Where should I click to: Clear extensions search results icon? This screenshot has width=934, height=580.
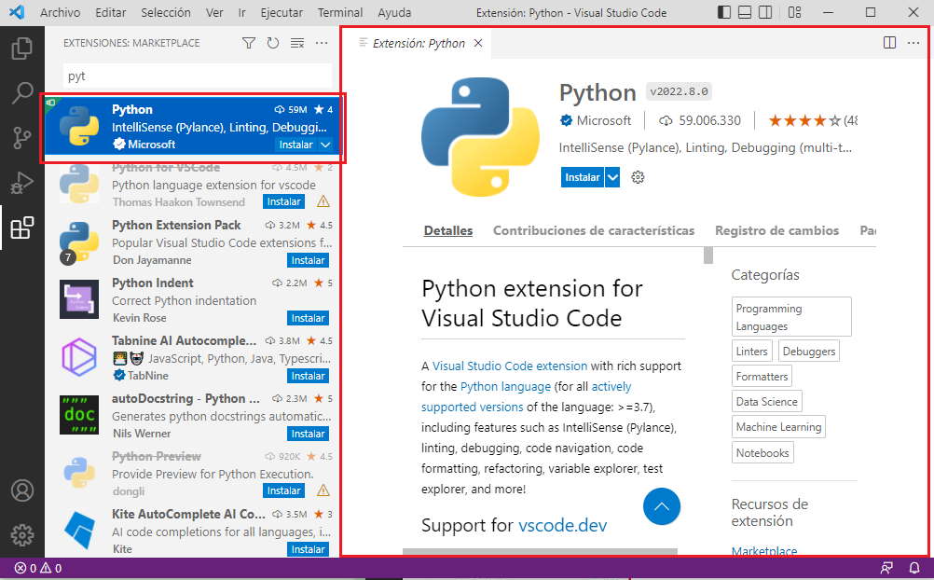pyautogui.click(x=297, y=43)
